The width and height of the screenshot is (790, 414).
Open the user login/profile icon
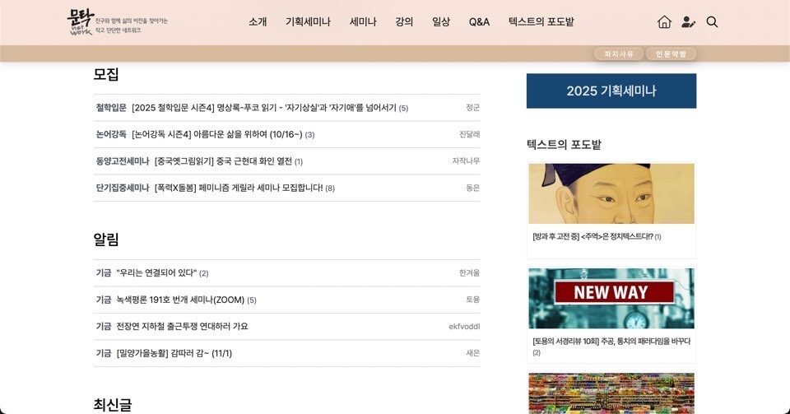(688, 22)
